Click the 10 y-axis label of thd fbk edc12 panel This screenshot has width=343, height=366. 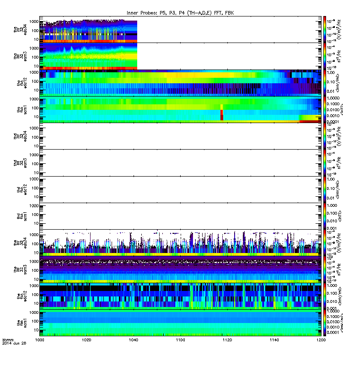click(x=36, y=197)
